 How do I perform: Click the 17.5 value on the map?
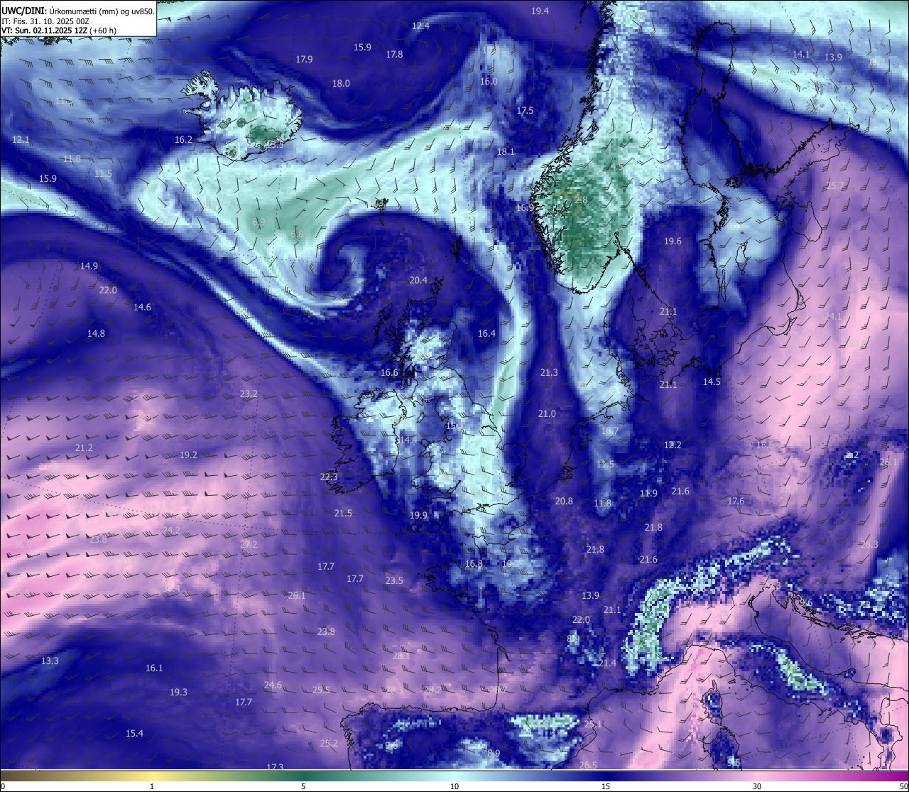[x=525, y=110]
